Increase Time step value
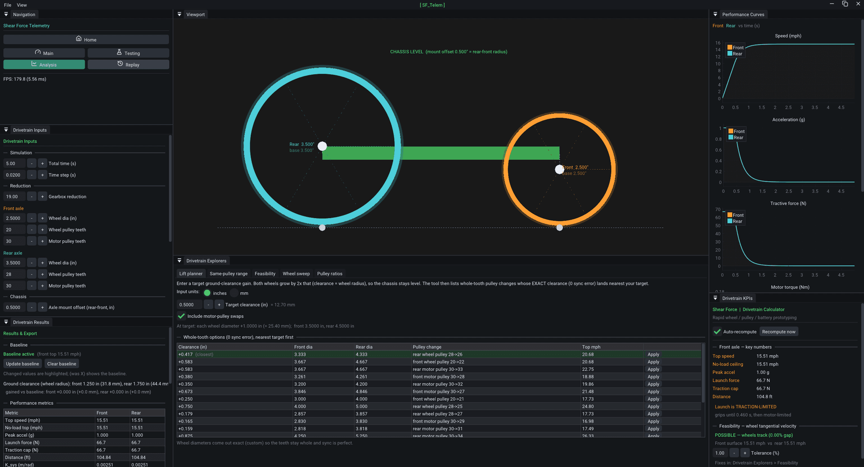Image resolution: width=864 pixels, height=467 pixels. point(42,175)
